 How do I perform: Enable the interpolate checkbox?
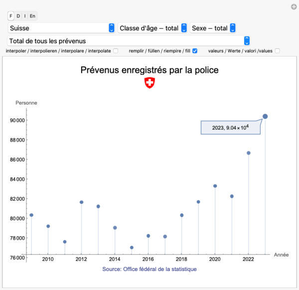point(116,51)
